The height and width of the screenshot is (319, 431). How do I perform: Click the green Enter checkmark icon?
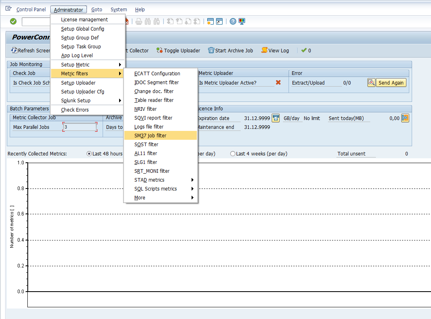(13, 21)
